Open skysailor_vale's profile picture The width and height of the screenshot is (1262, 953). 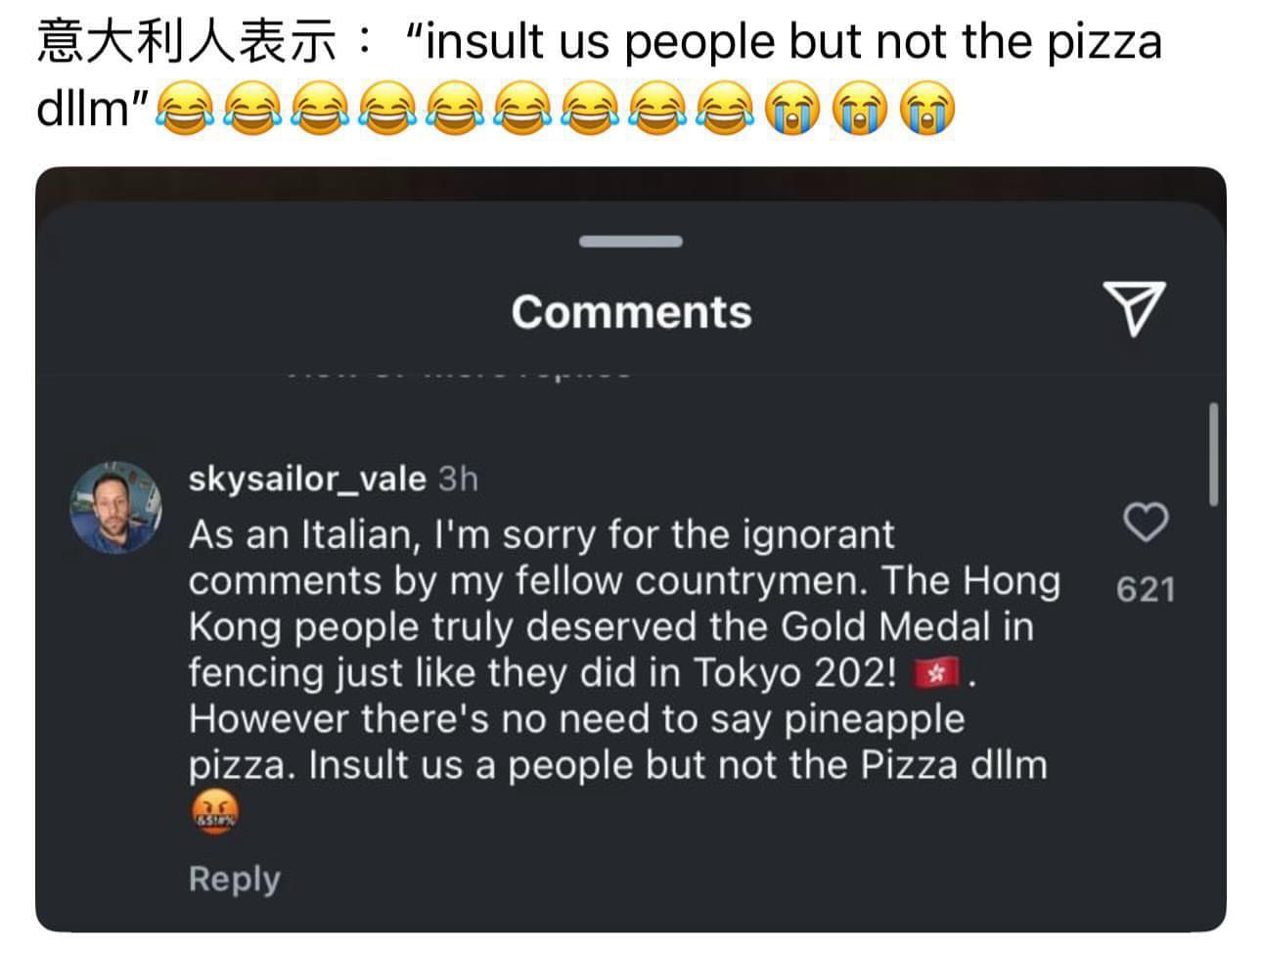click(x=115, y=508)
